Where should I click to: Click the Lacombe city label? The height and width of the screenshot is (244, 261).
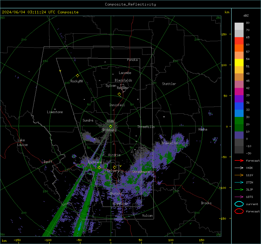(125, 73)
